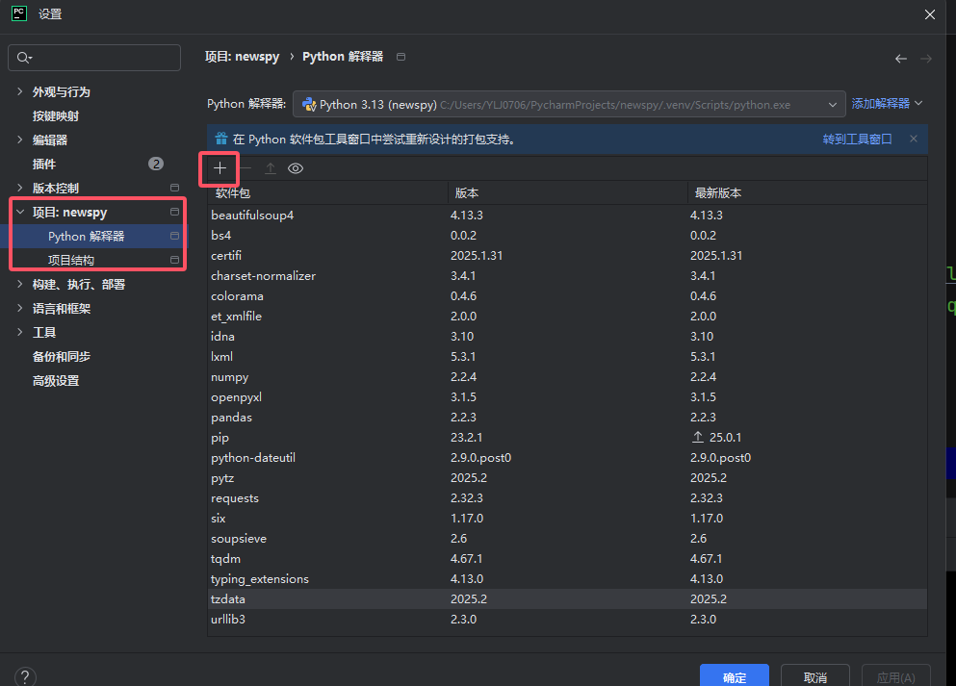Focus the settings search field
The width and height of the screenshot is (956, 686).
[x=94, y=58]
